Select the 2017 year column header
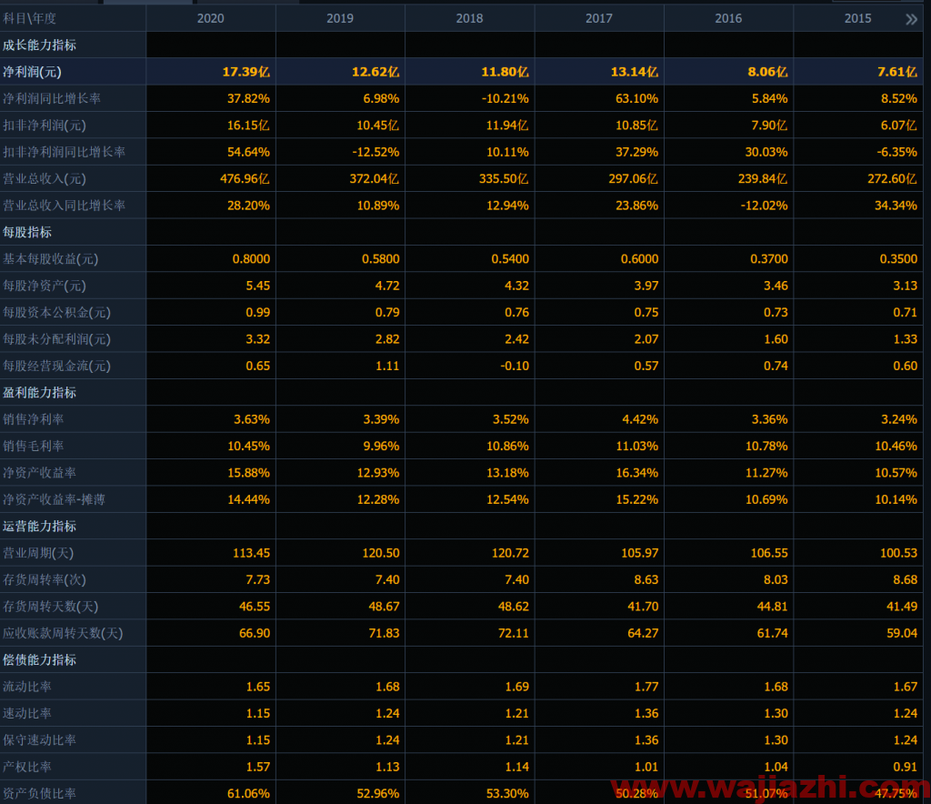This screenshot has height=804, width=931. (599, 18)
